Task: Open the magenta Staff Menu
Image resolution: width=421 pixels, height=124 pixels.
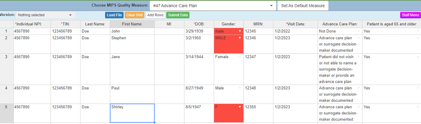Action: tap(410, 15)
